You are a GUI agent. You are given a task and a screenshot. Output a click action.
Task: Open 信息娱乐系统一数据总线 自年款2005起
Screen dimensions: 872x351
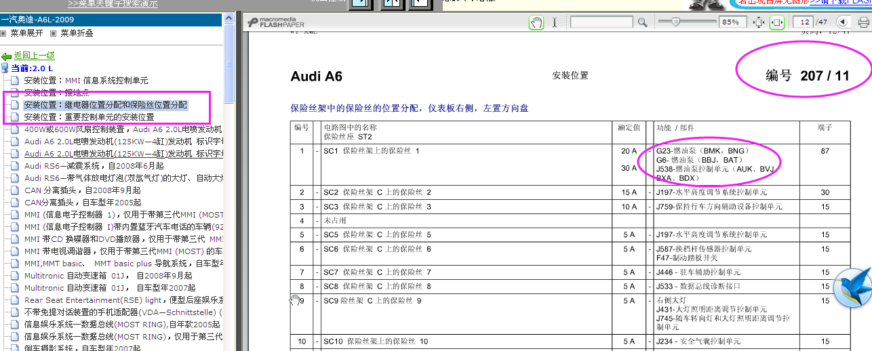[122, 325]
